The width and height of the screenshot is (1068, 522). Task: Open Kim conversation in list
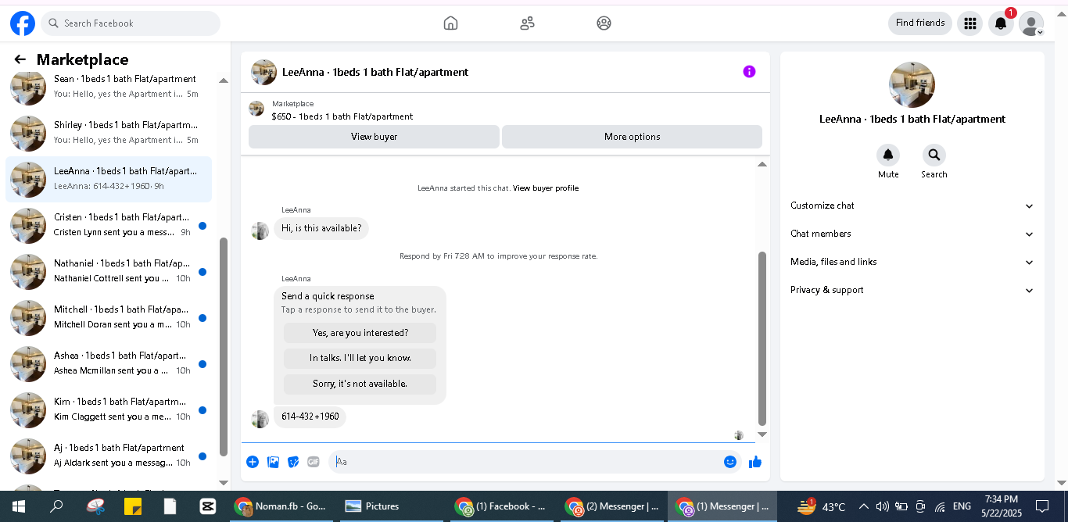pyautogui.click(x=109, y=409)
